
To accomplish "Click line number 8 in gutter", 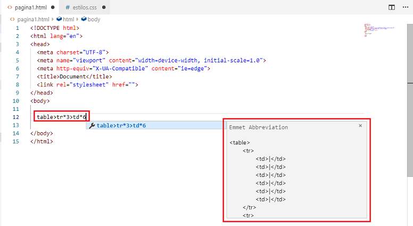I will tap(18, 85).
